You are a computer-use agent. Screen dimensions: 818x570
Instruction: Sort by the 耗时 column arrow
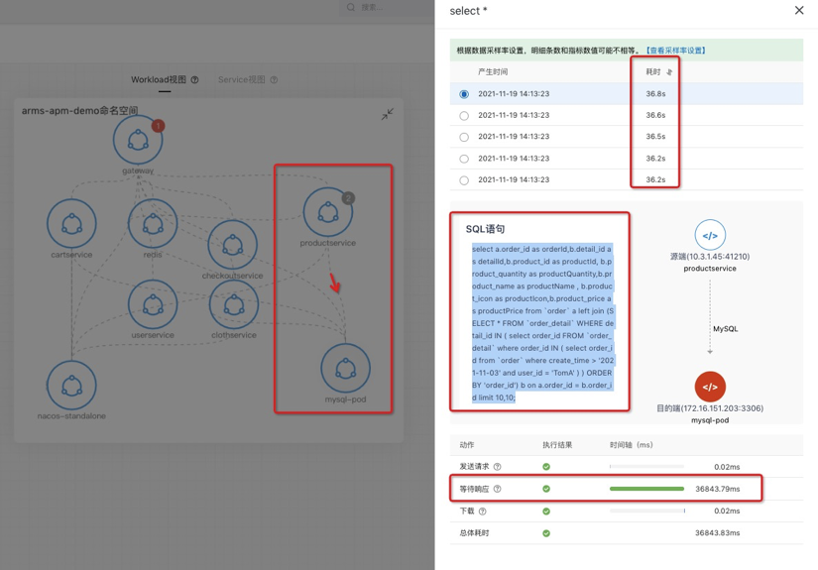tap(669, 72)
